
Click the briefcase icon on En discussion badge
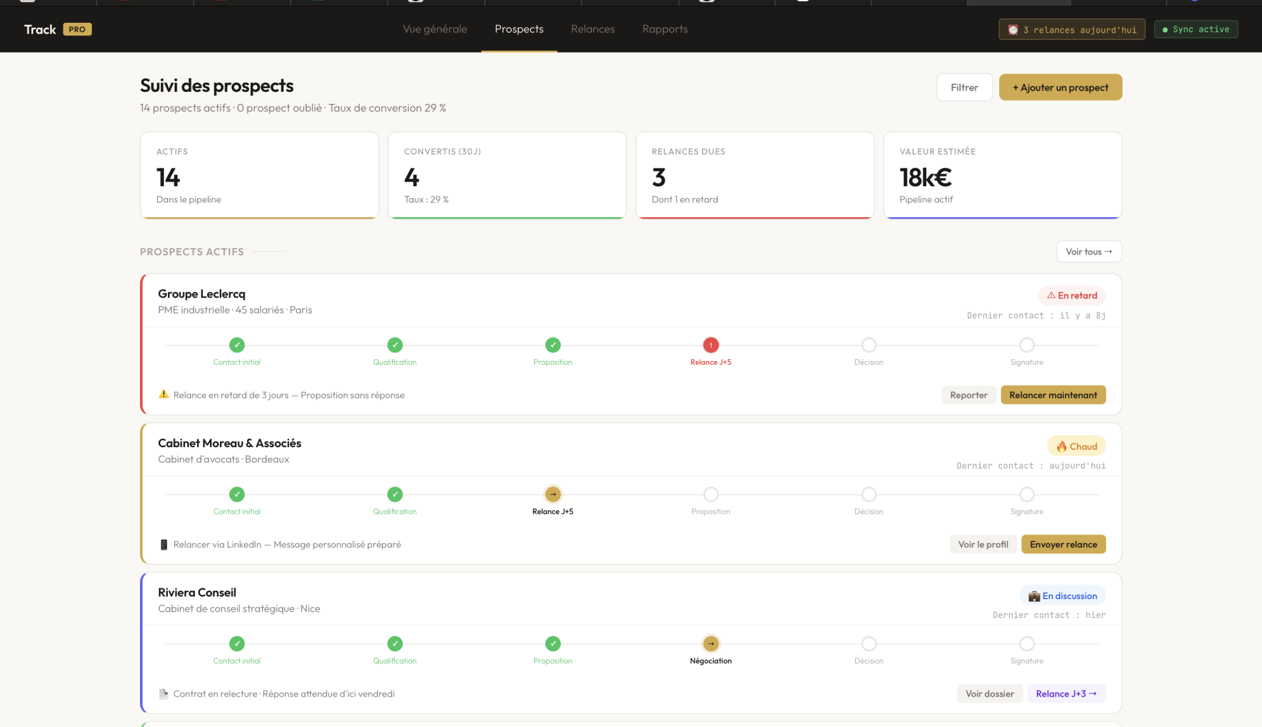(x=1034, y=595)
